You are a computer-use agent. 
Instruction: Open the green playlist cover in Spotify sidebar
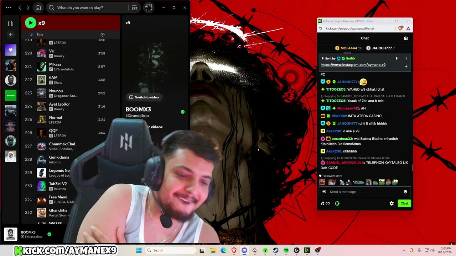pyautogui.click(x=11, y=95)
